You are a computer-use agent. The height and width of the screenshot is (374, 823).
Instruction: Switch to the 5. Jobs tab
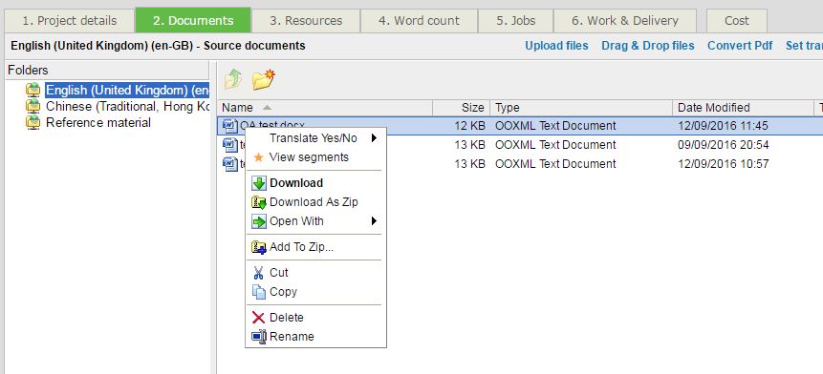516,20
